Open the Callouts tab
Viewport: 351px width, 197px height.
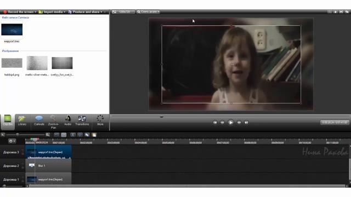point(39,121)
